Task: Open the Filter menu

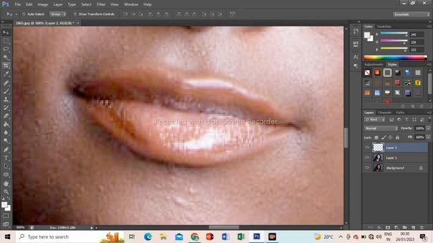Action: click(101, 5)
